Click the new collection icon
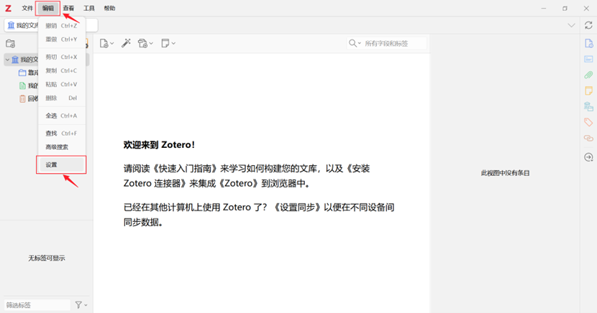Image resolution: width=597 pixels, height=313 pixels. coord(11,43)
